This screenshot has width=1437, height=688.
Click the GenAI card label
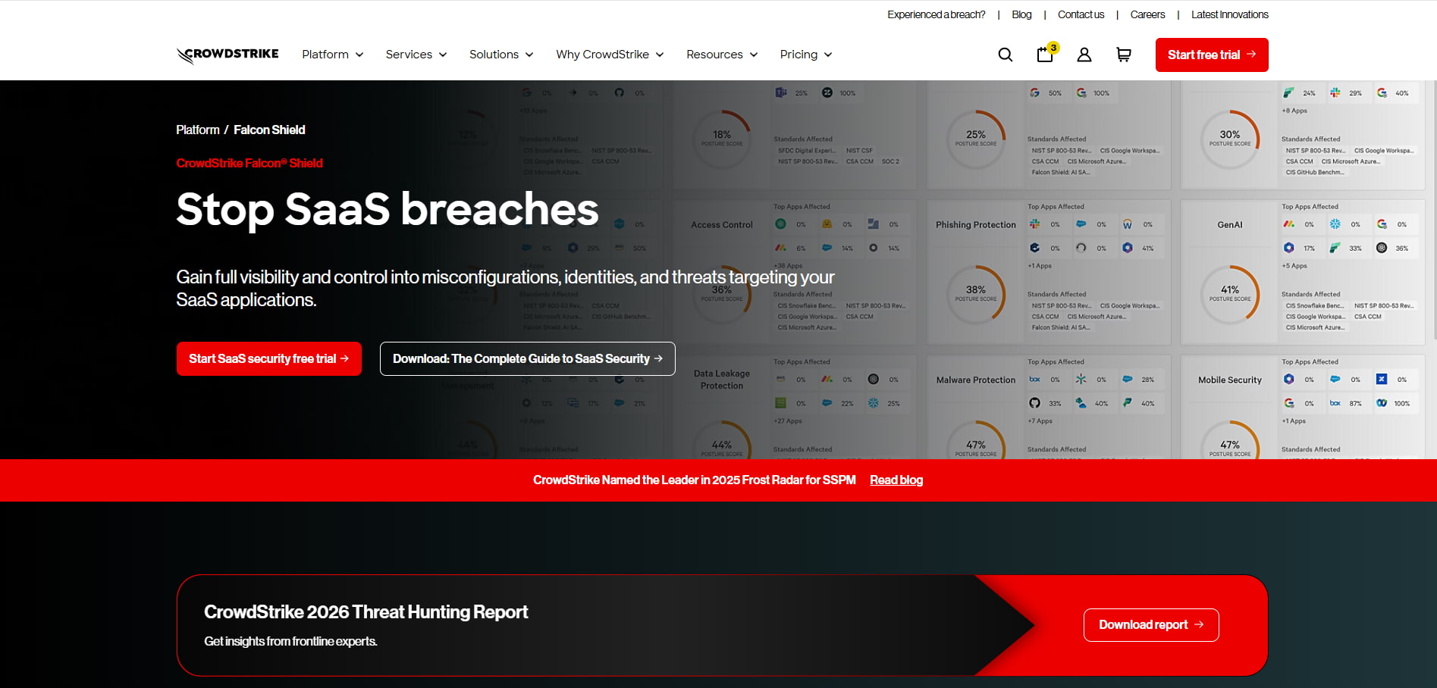pyautogui.click(x=1230, y=225)
